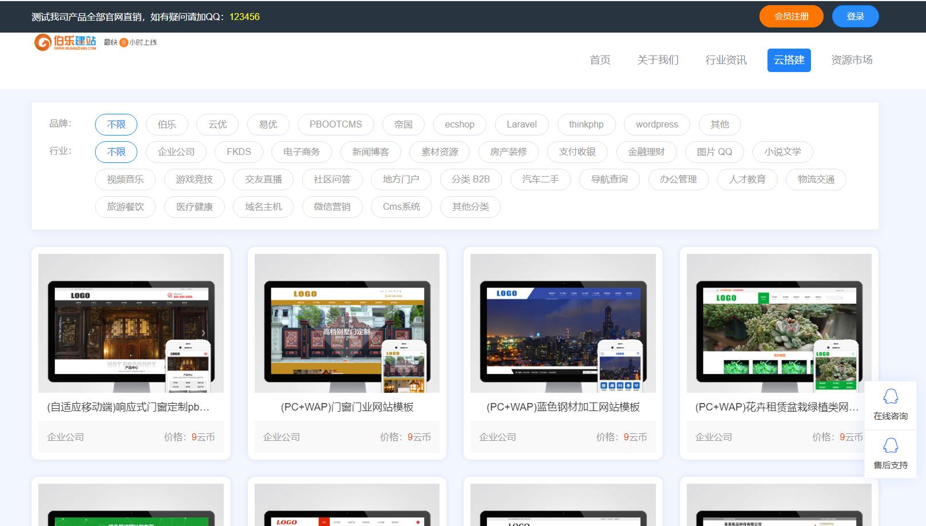
Task: Filter by brand 伯乐
Action: tap(167, 124)
